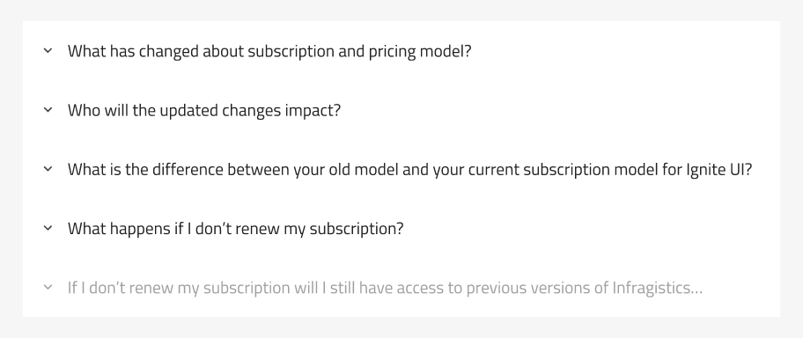Expand question about access to previous Infragistics versions
The image size is (803, 338).
(401, 287)
